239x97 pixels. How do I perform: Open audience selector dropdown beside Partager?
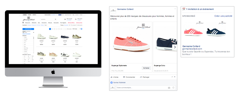(x=173, y=77)
